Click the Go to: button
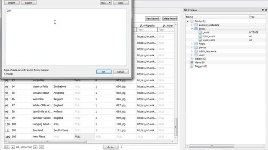This screenshot has height=150, width=268. [111, 147]
